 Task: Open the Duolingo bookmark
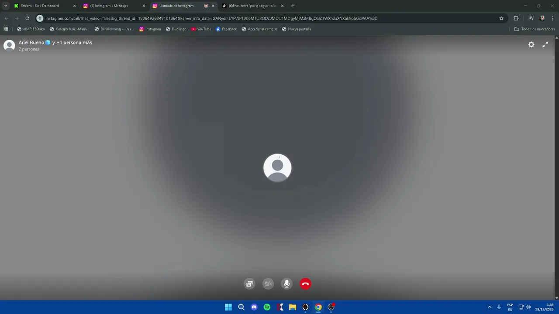[176, 29]
